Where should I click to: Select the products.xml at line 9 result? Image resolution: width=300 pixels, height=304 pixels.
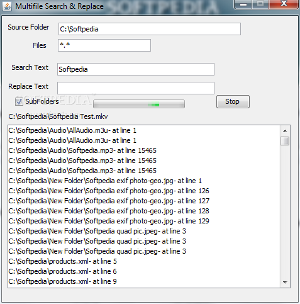pos(144,281)
